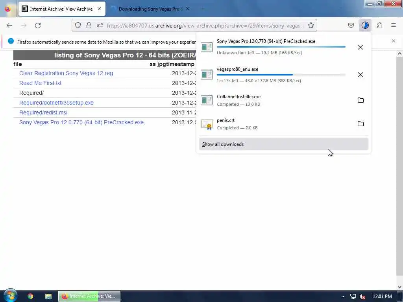
Task: Cancel the Sony Vegas Pro 12.0.770 download
Action: [360, 47]
